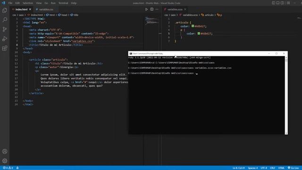Open the Run and Debug view

[x=5, y=39]
